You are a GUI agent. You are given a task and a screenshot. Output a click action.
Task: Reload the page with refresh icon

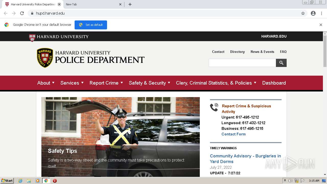[22, 13]
